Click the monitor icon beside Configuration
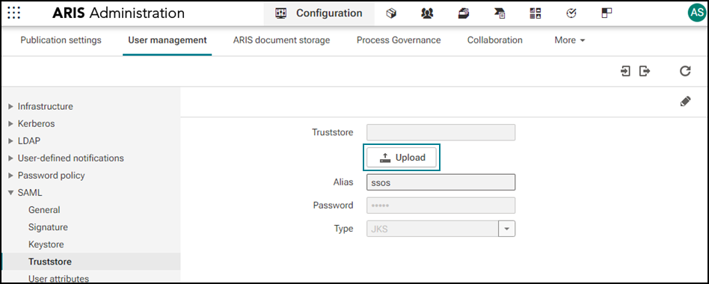 click(x=280, y=13)
